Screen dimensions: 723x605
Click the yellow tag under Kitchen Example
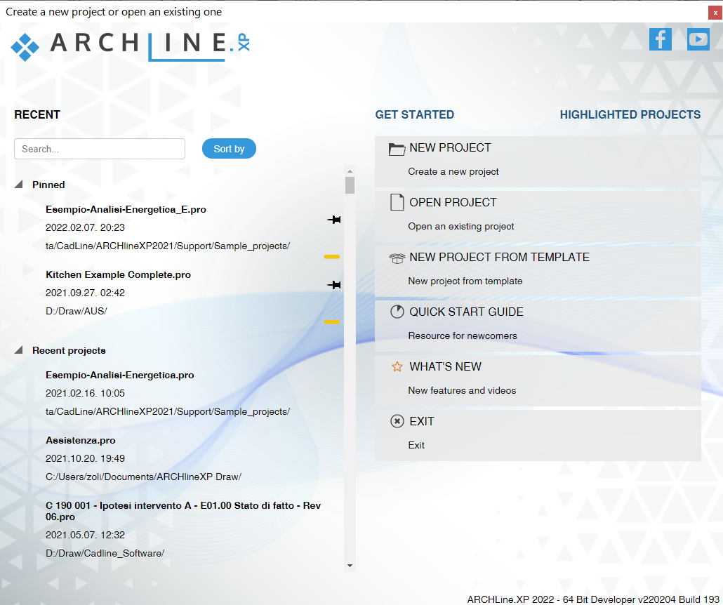pyautogui.click(x=331, y=322)
